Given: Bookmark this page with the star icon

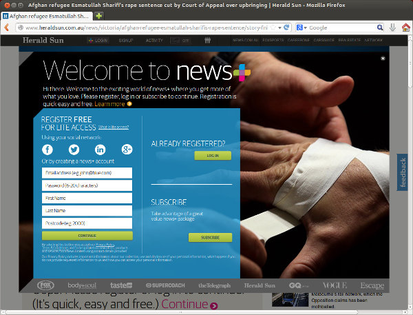Looking at the screenshot, I should [273, 28].
